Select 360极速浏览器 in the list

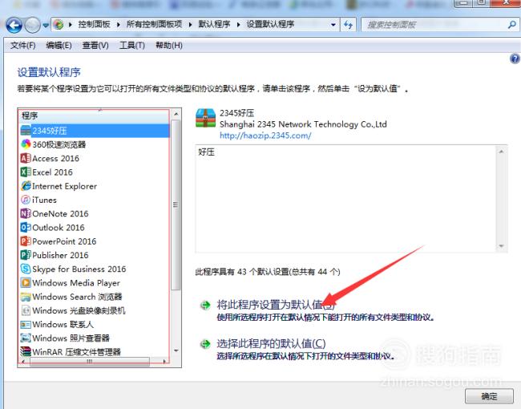[x=95, y=144]
